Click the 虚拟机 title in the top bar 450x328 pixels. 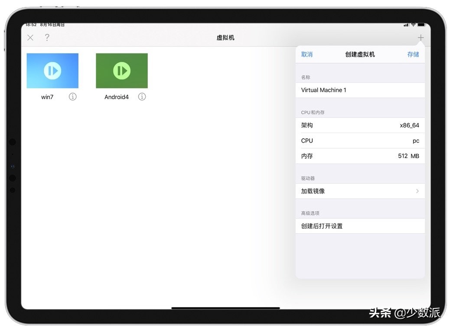225,38
